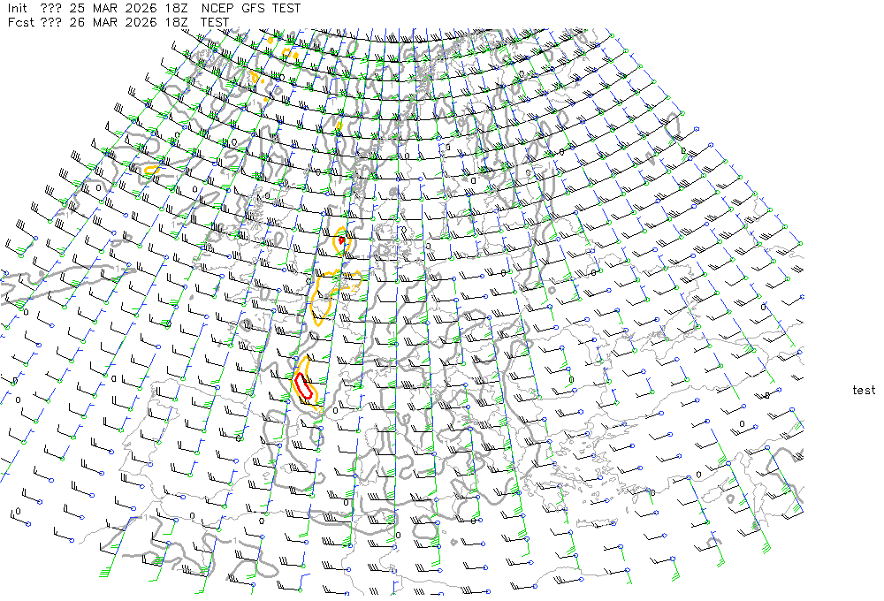Click the "???" placeholder on the Fcst line
Viewport: 884px width, 601px height.
[52, 22]
